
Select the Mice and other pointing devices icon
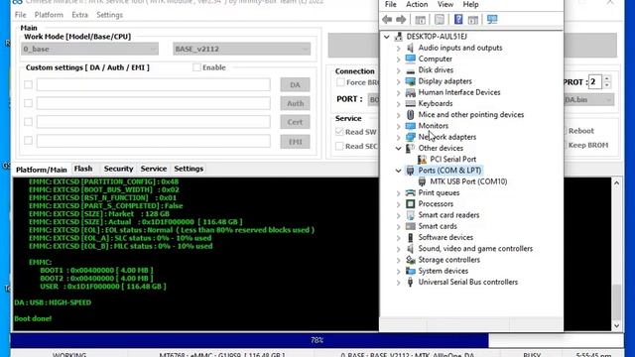pos(410,115)
